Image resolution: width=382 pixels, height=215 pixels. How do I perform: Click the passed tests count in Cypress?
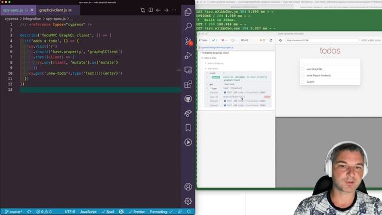coord(215,40)
